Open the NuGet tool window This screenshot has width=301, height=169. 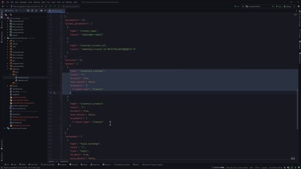[x=84, y=164]
